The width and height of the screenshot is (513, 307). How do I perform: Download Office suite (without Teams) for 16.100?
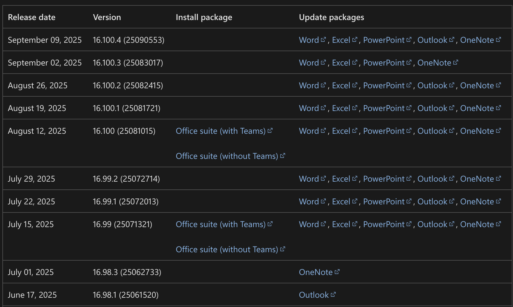[x=227, y=156]
